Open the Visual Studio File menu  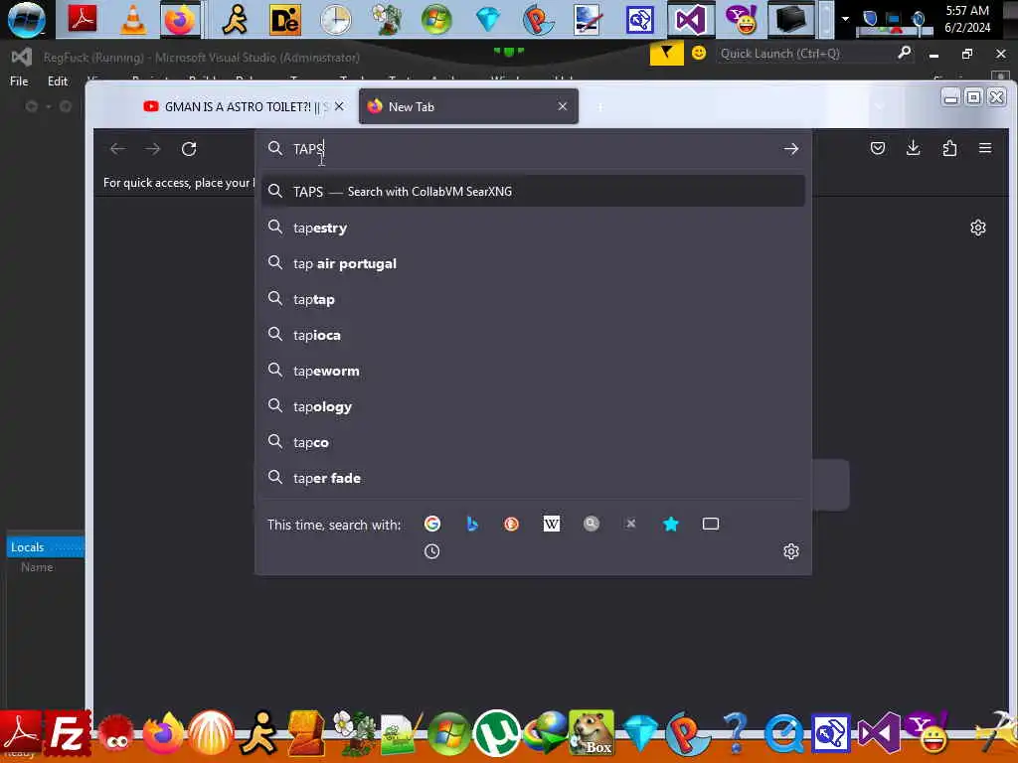pyautogui.click(x=19, y=81)
